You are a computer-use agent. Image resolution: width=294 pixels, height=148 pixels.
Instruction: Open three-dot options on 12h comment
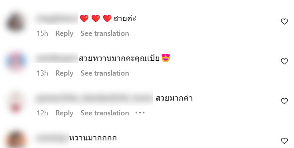140,113
